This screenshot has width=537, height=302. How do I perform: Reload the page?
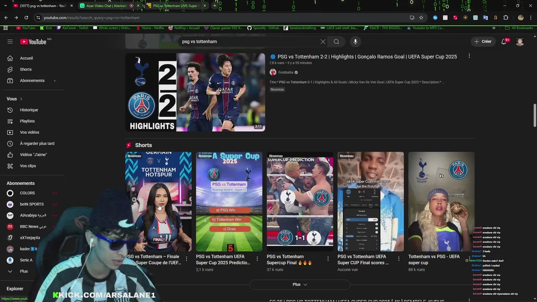coord(26,18)
